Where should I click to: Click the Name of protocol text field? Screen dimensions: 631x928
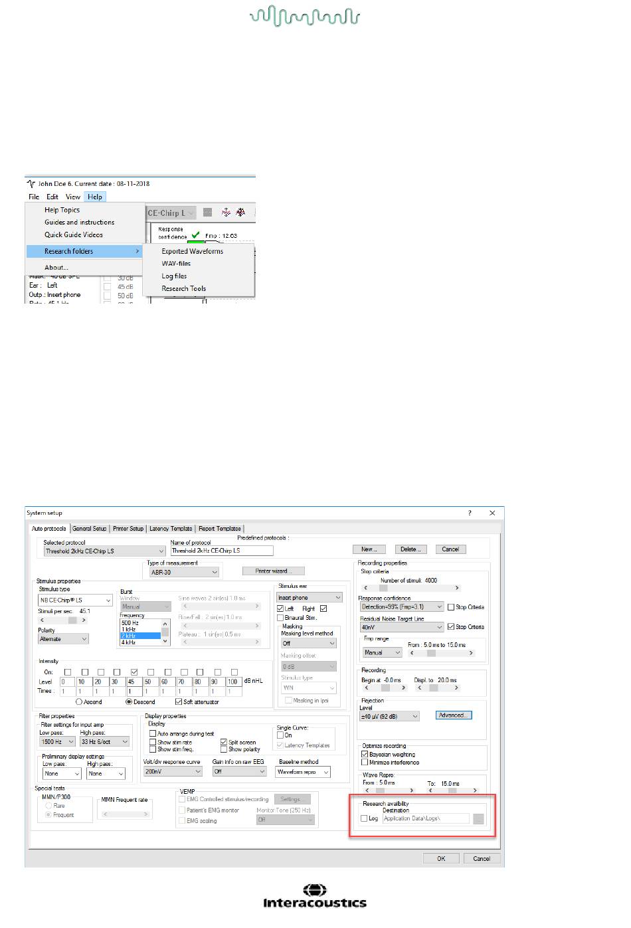point(222,551)
